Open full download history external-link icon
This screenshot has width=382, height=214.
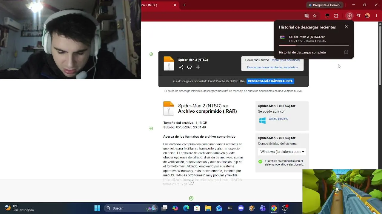(x=346, y=52)
